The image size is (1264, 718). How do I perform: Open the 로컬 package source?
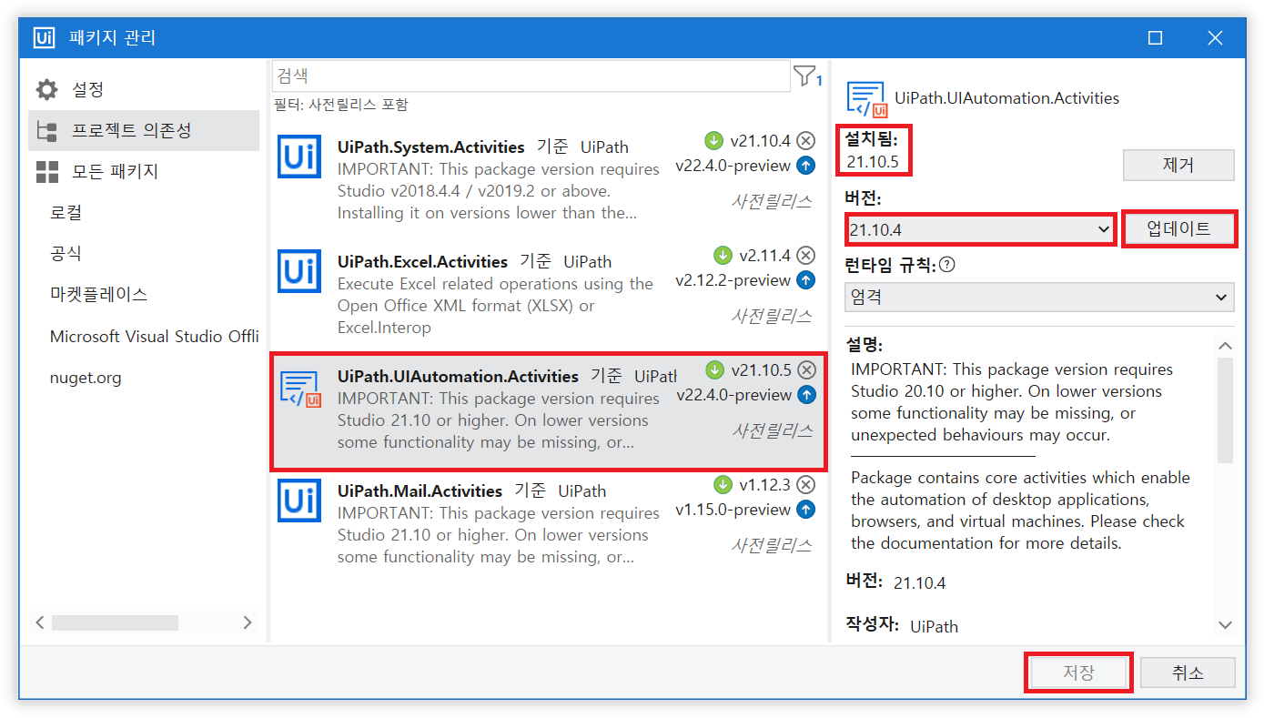pyautogui.click(x=66, y=212)
